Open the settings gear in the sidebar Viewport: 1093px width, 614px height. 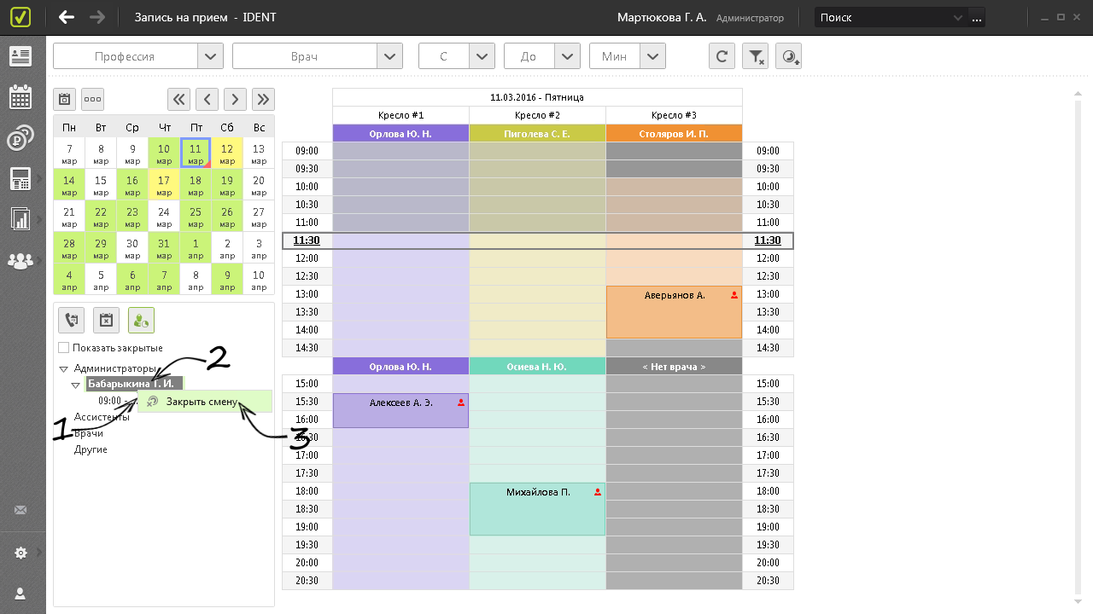coord(20,553)
